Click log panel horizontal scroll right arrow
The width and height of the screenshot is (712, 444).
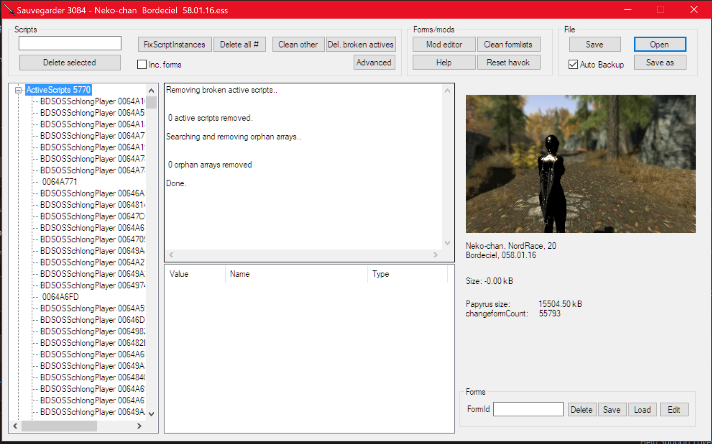(x=436, y=255)
